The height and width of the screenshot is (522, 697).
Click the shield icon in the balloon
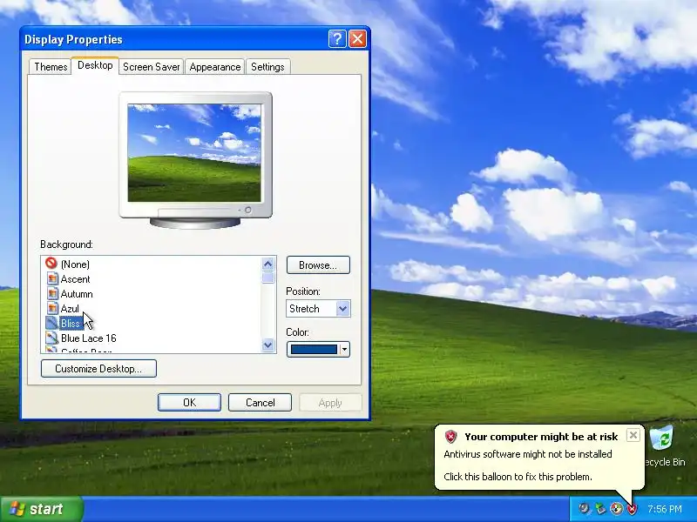pyautogui.click(x=450, y=437)
